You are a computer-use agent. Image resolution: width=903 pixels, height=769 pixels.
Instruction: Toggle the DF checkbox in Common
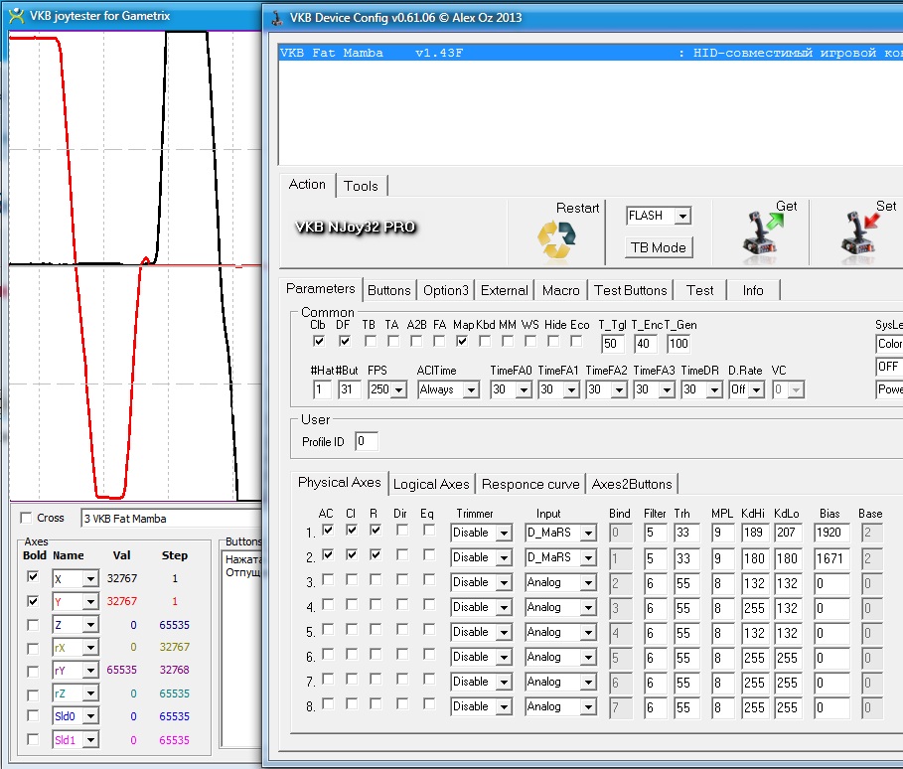pos(345,341)
